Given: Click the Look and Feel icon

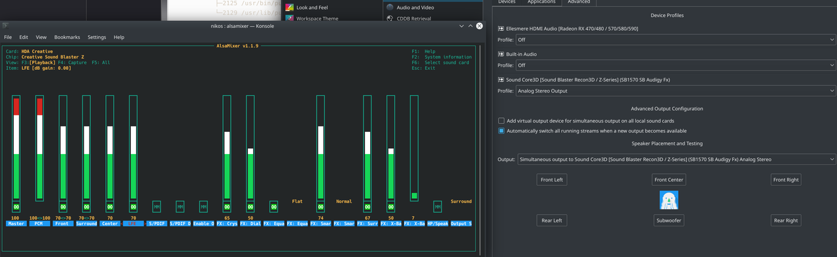Looking at the screenshot, I should [x=290, y=7].
